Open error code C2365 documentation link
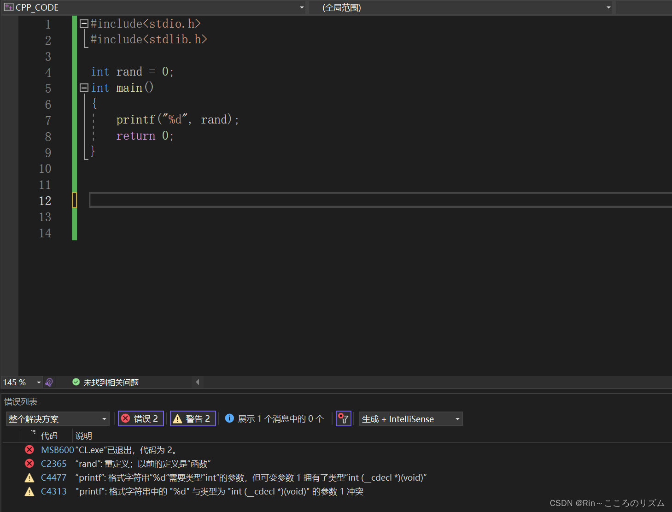The image size is (672, 512). (53, 464)
